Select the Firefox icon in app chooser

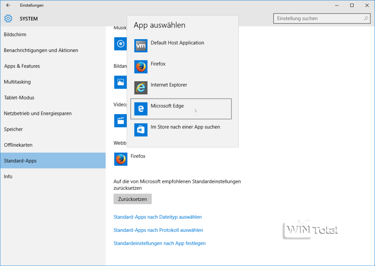[x=141, y=67]
